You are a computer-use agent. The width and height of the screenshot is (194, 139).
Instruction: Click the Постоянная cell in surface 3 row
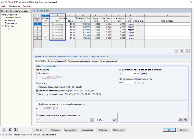tap(57, 30)
